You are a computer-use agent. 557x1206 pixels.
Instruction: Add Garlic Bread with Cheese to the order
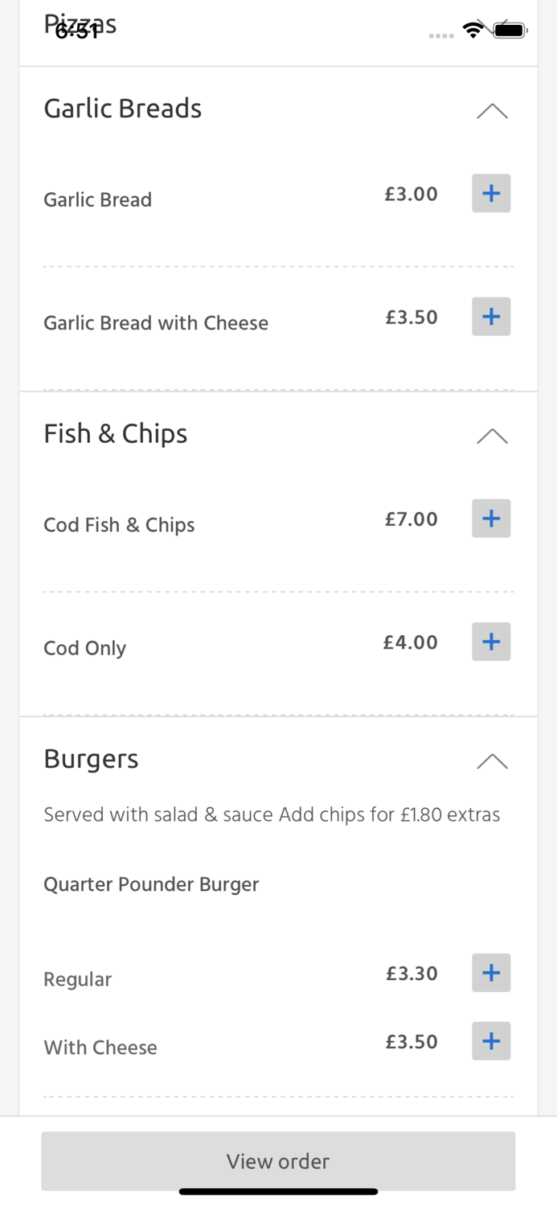coord(491,317)
